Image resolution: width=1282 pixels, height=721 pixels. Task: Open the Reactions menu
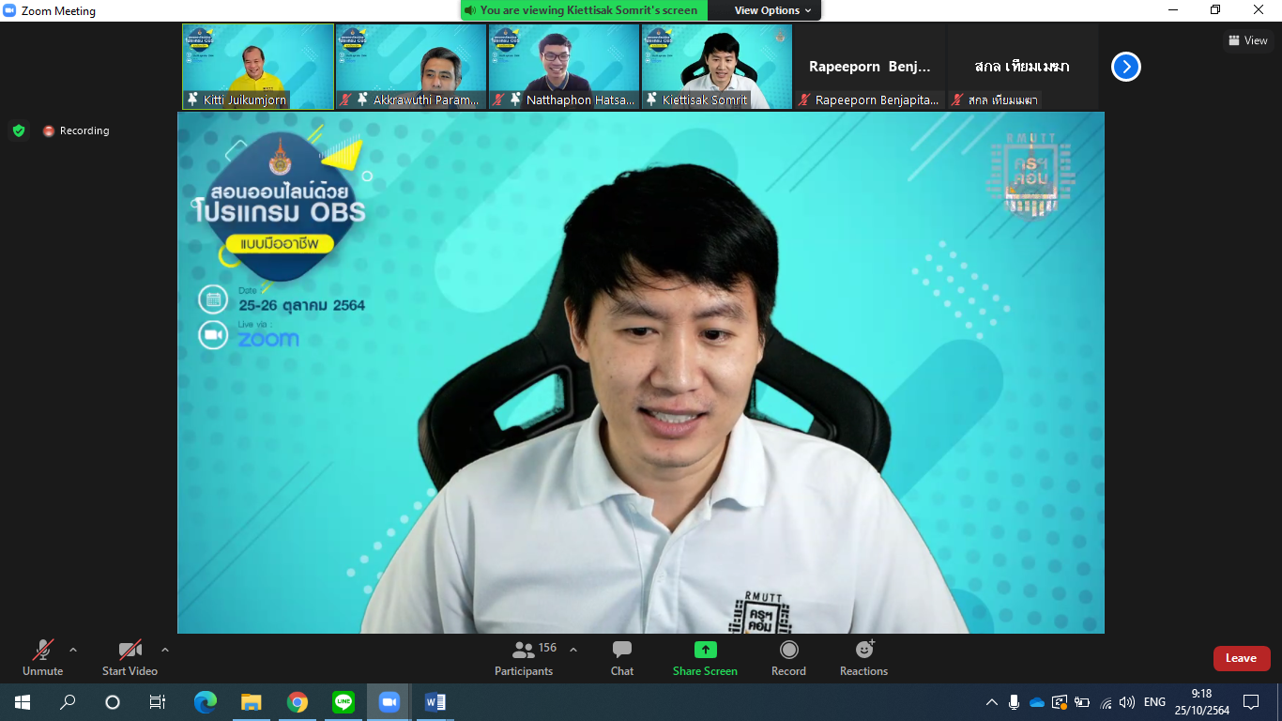click(863, 657)
